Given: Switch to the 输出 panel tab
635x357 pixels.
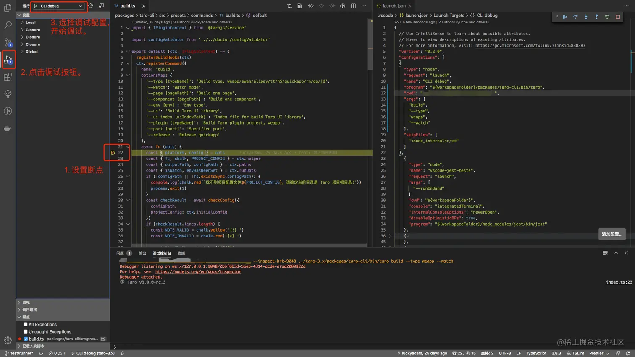Looking at the screenshot, I should click(143, 253).
